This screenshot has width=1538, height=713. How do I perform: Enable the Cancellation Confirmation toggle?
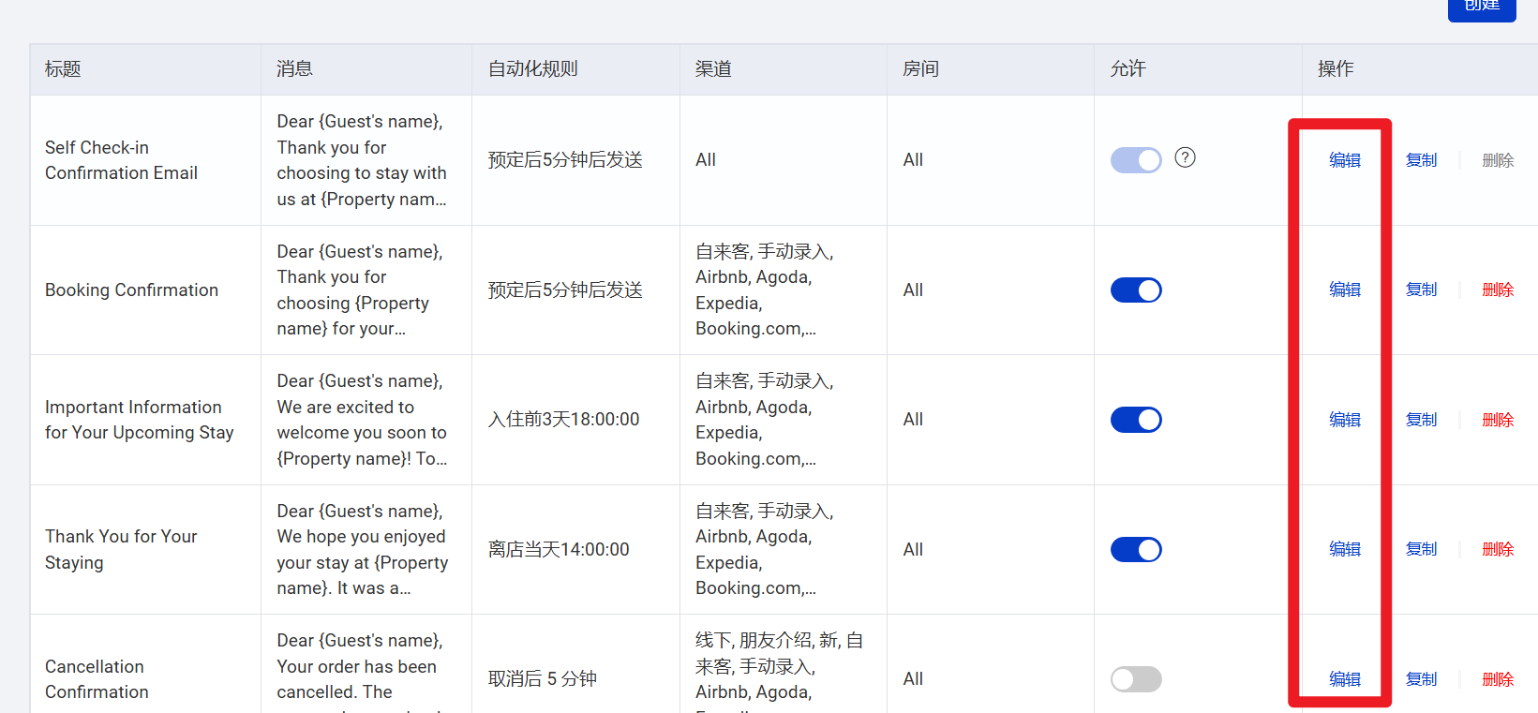1136,679
